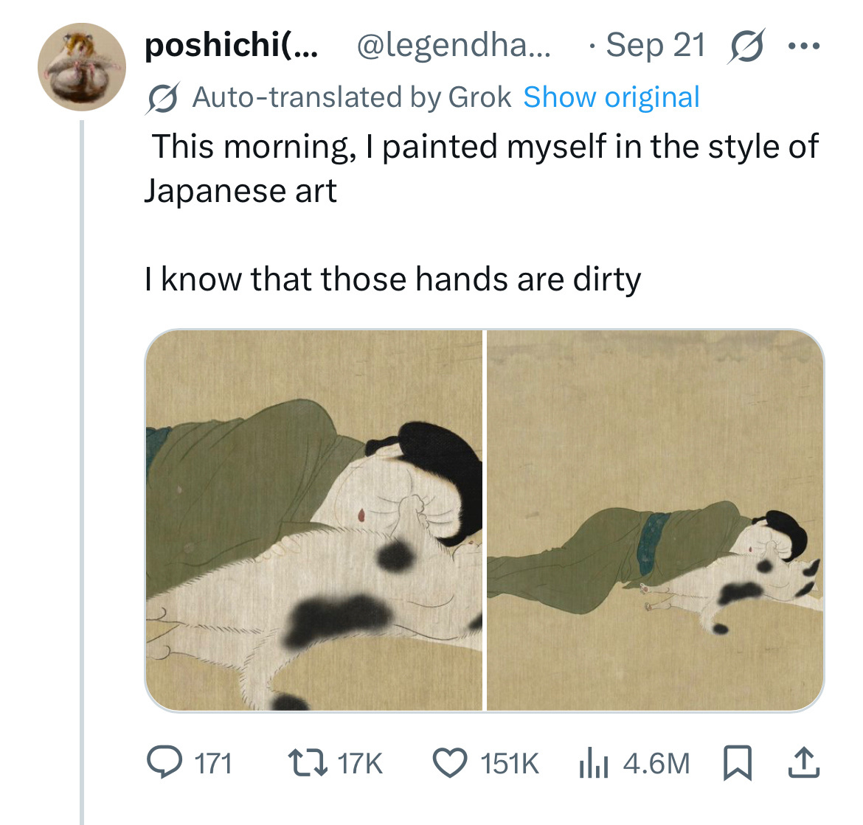863x825 pixels.
Task: Click the 151K likes count
Action: coord(510,763)
